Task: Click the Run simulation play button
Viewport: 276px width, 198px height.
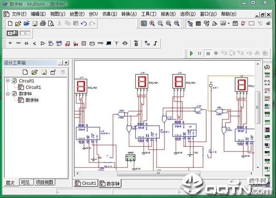Action: pyautogui.click(x=191, y=53)
